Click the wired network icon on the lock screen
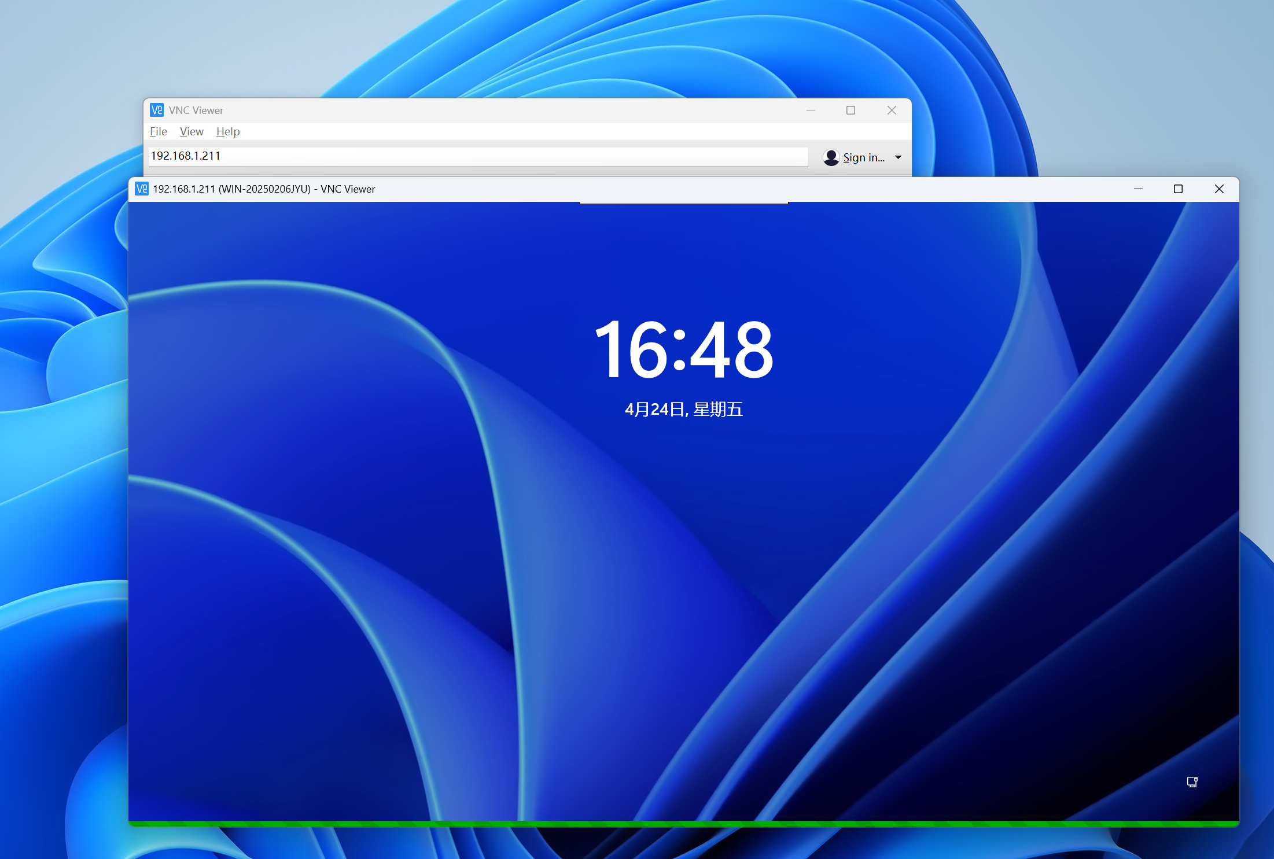This screenshot has height=859, width=1274. point(1192,782)
